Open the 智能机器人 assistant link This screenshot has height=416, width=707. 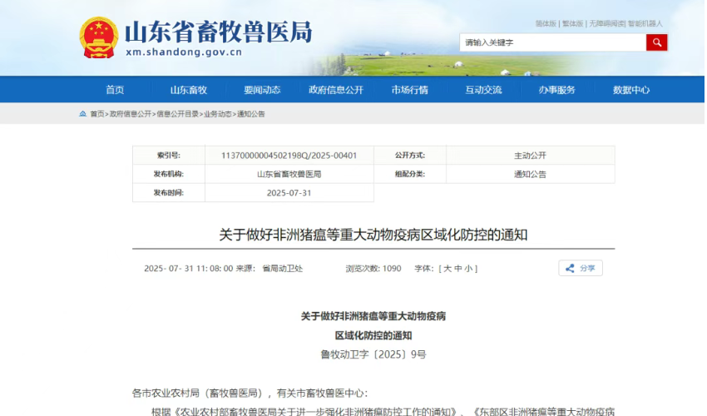(x=645, y=23)
